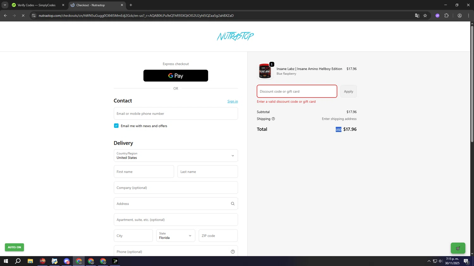The width and height of the screenshot is (474, 266).
Task: Click the Apartment, suite, etc. field
Action: pos(176,220)
